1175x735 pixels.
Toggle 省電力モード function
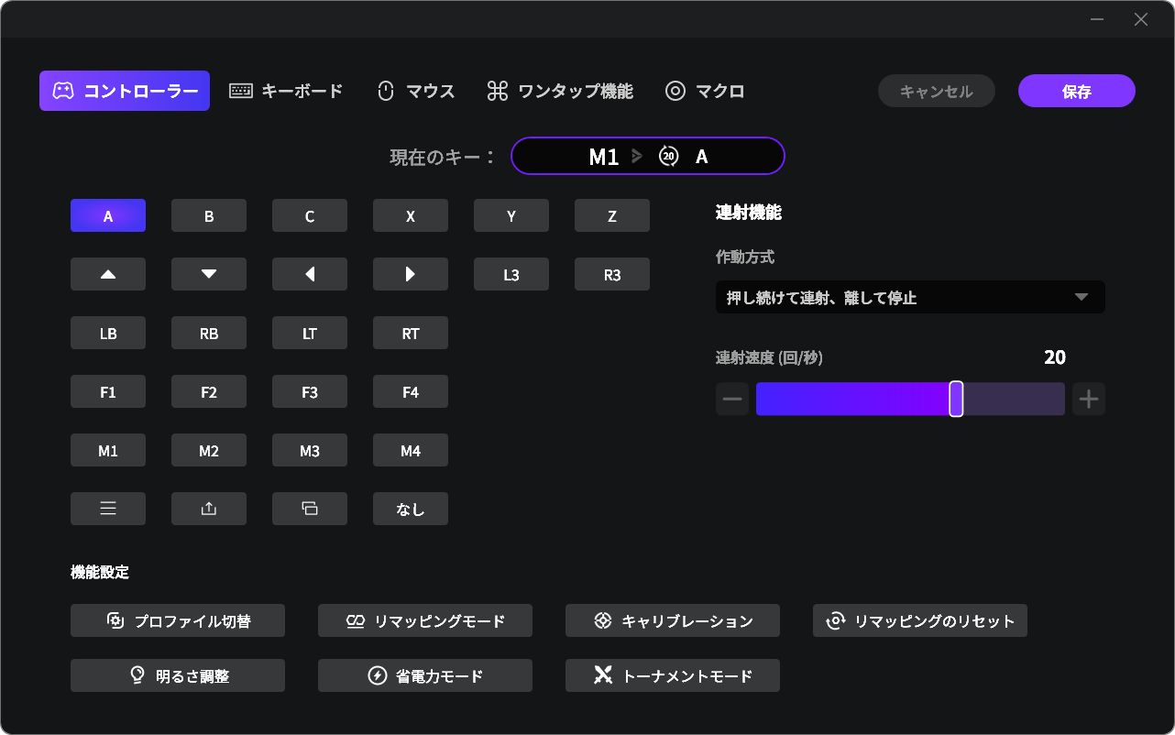click(425, 675)
